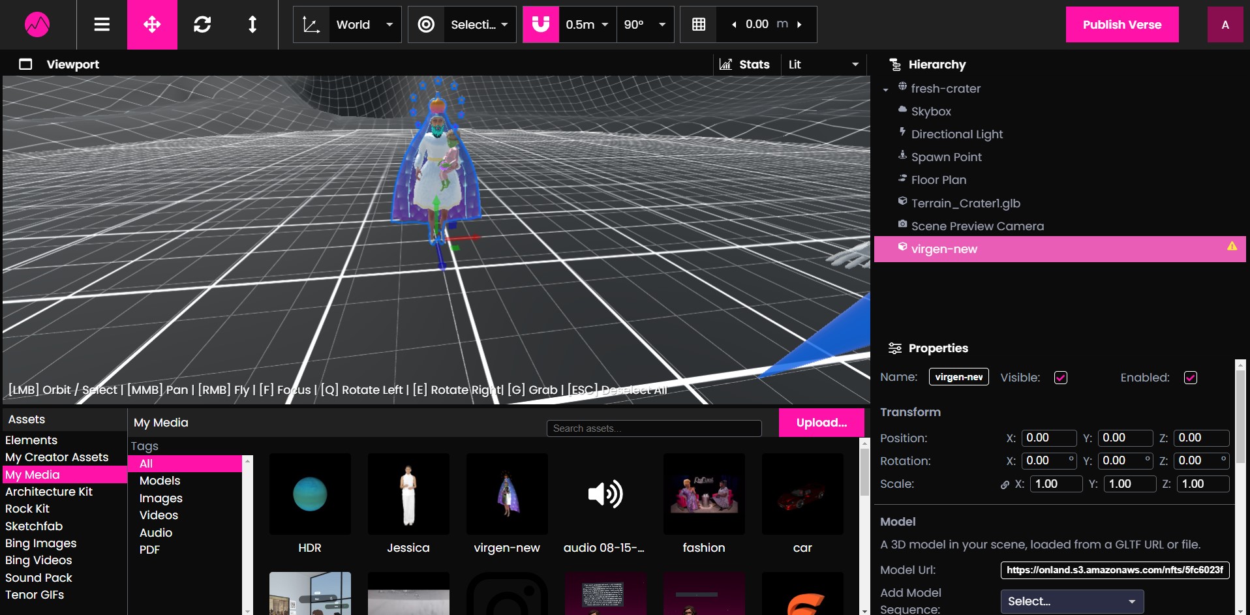The height and width of the screenshot is (615, 1250).
Task: Select Directional Light in the hierarchy
Action: click(x=956, y=134)
